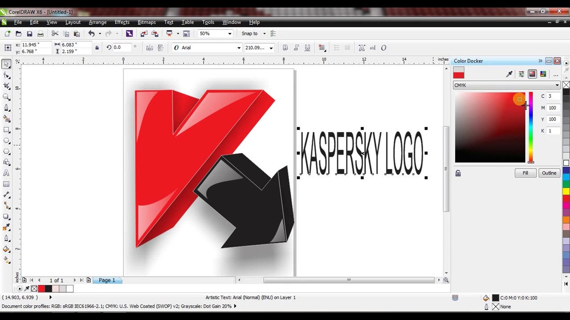Select the Shape tool in the toolbox

pyautogui.click(x=6, y=75)
